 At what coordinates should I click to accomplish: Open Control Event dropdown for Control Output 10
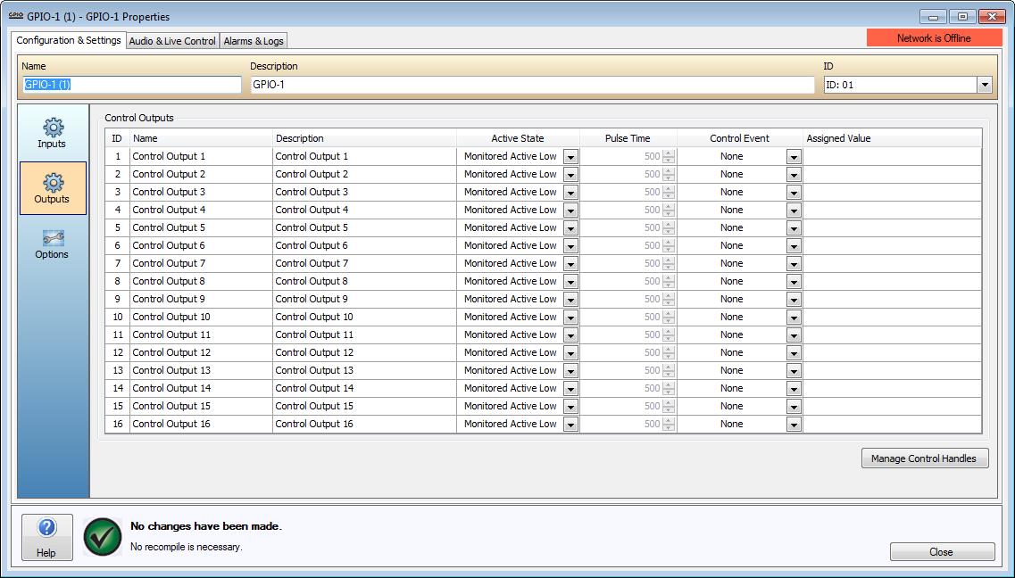794,318
